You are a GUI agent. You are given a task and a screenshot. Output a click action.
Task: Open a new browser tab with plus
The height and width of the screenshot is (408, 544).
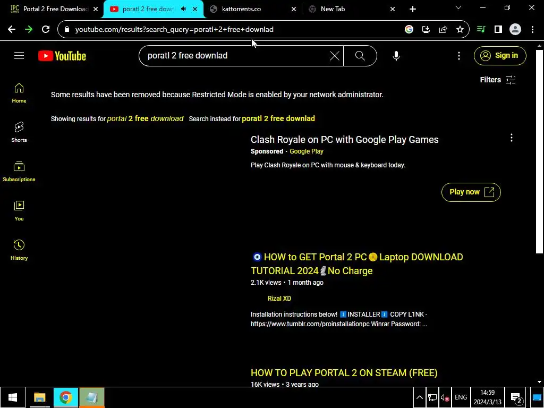pyautogui.click(x=412, y=9)
